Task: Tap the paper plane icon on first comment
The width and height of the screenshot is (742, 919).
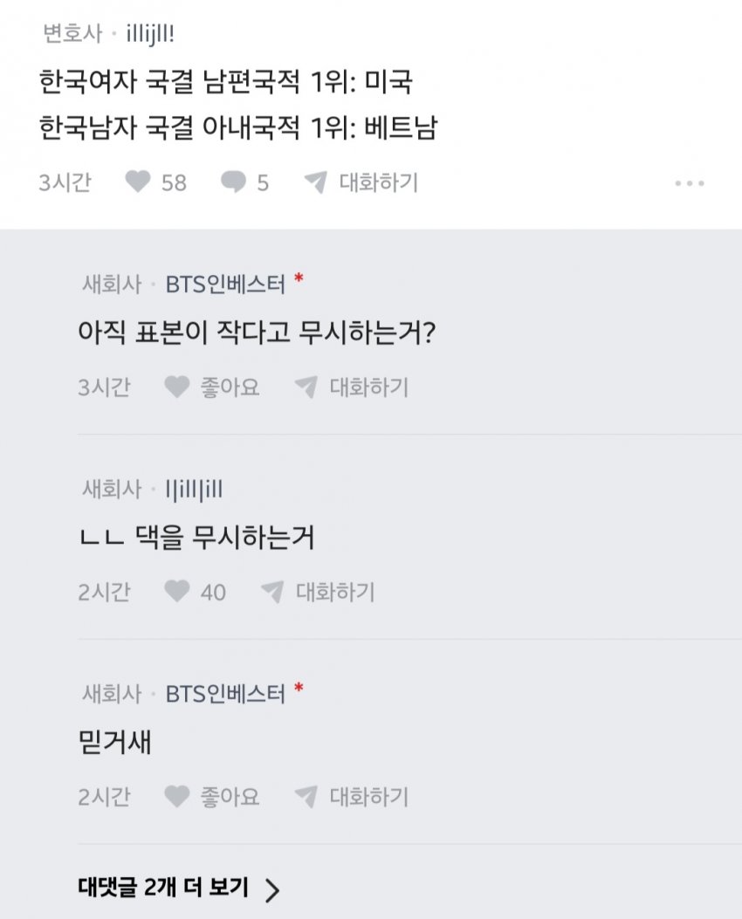Action: pos(306,387)
